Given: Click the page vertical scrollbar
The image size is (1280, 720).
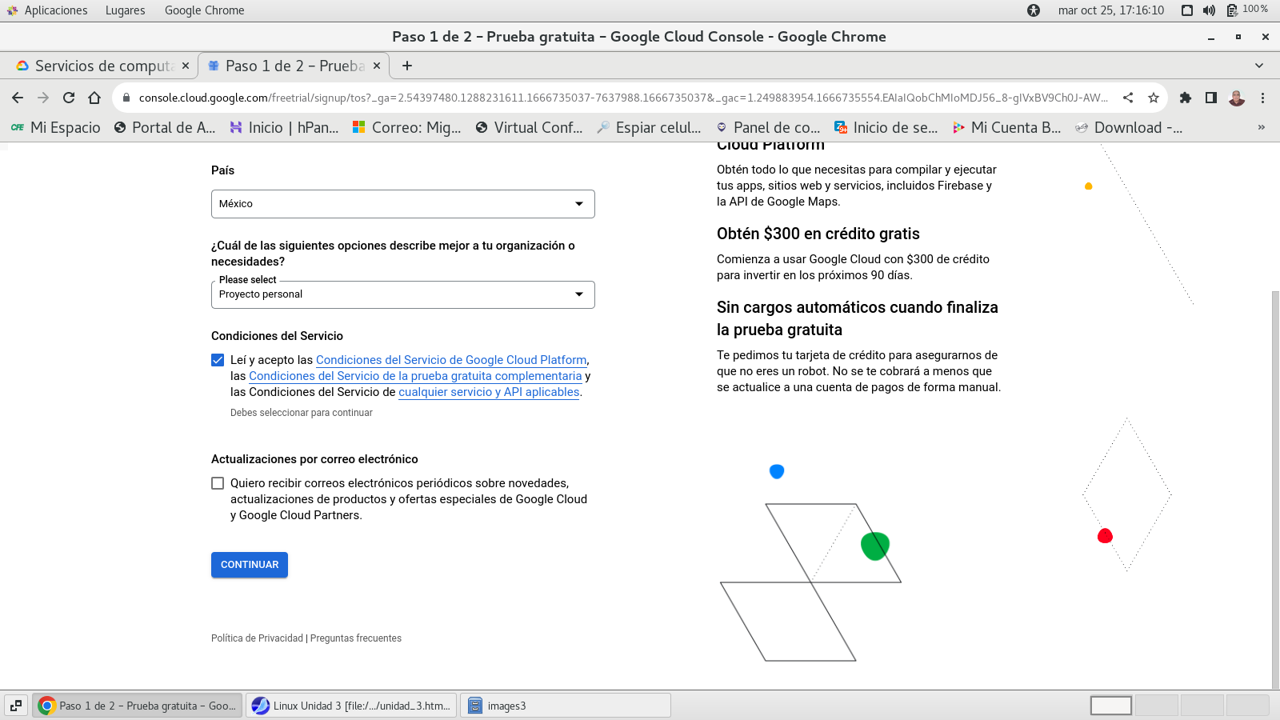Looking at the screenshot, I should coord(1275,488).
